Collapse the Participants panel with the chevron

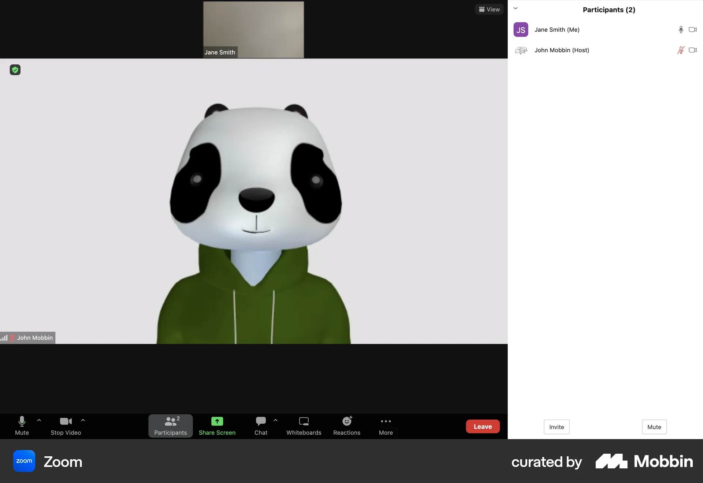[x=515, y=8]
